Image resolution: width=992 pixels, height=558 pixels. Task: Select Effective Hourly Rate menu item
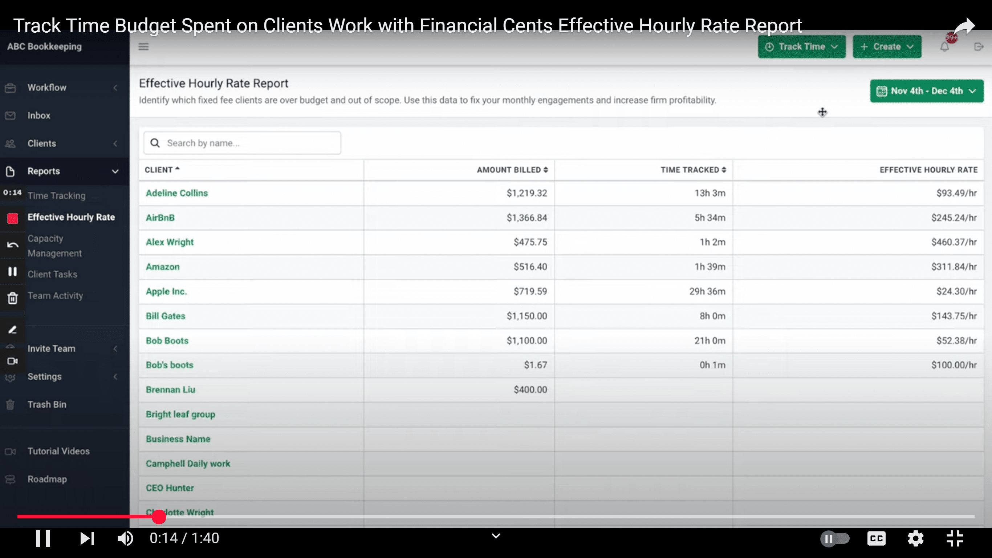pyautogui.click(x=71, y=217)
